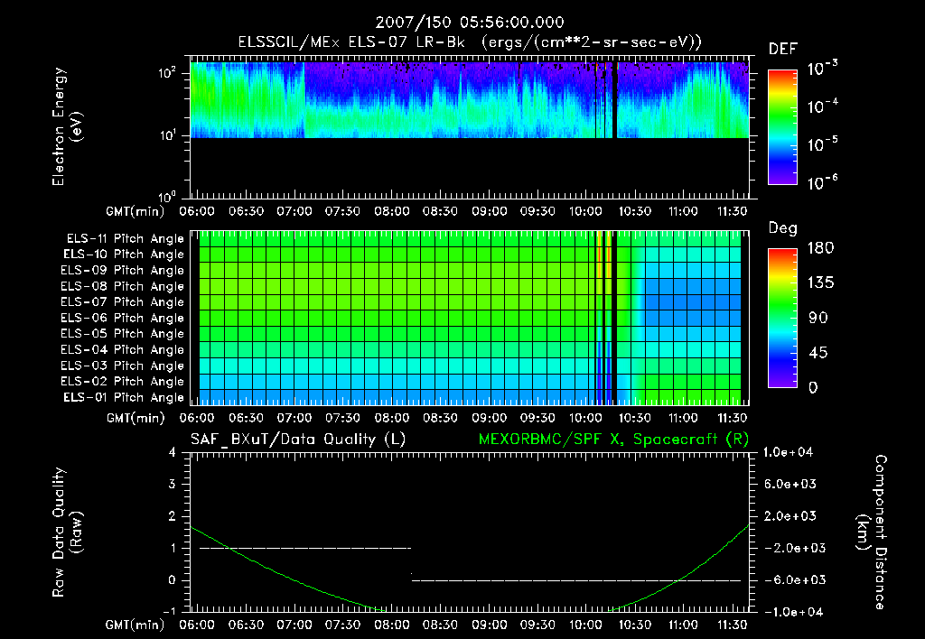
Task: Click the Deg label above pitch angle color bar
Action: 783,228
